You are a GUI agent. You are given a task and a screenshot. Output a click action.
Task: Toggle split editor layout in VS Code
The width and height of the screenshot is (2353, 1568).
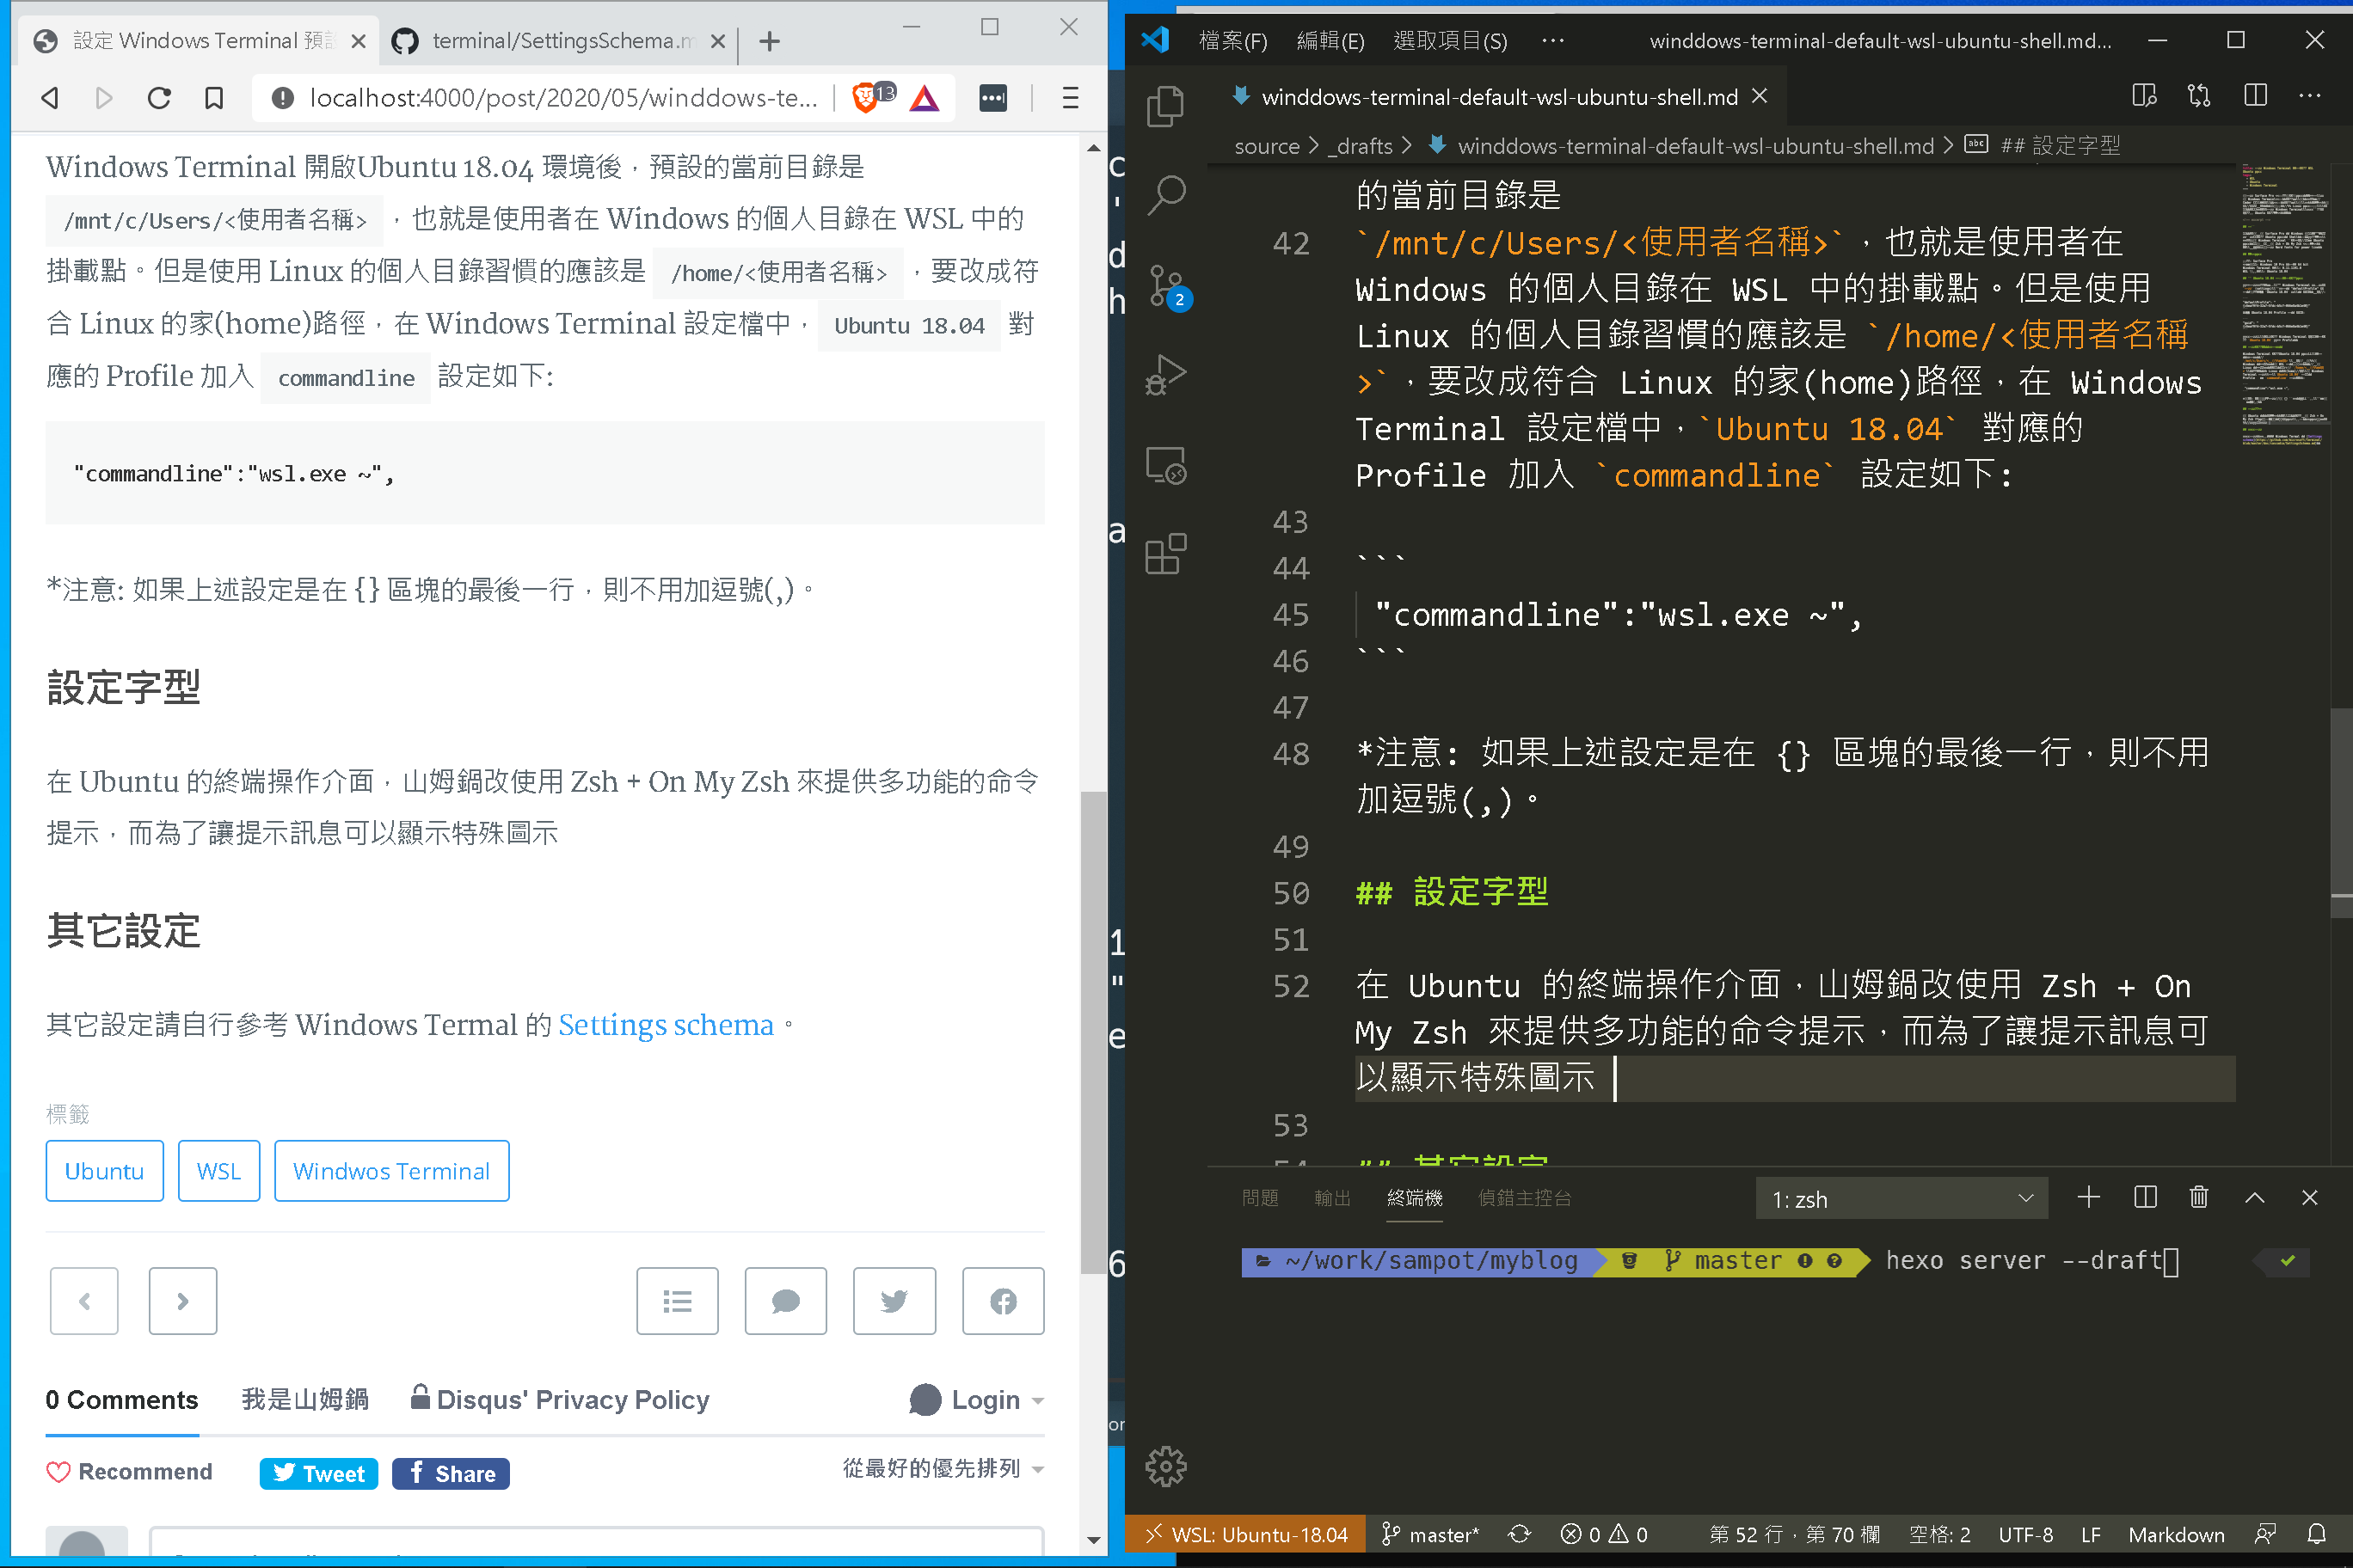pos(2254,96)
